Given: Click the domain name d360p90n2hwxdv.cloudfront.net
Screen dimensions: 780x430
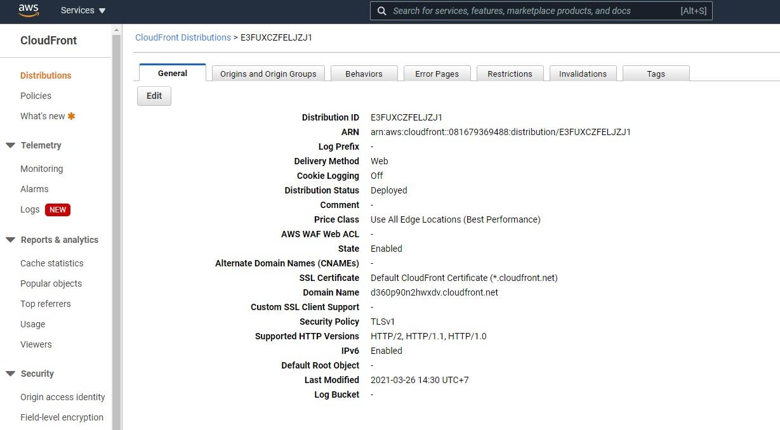Looking at the screenshot, I should (434, 292).
